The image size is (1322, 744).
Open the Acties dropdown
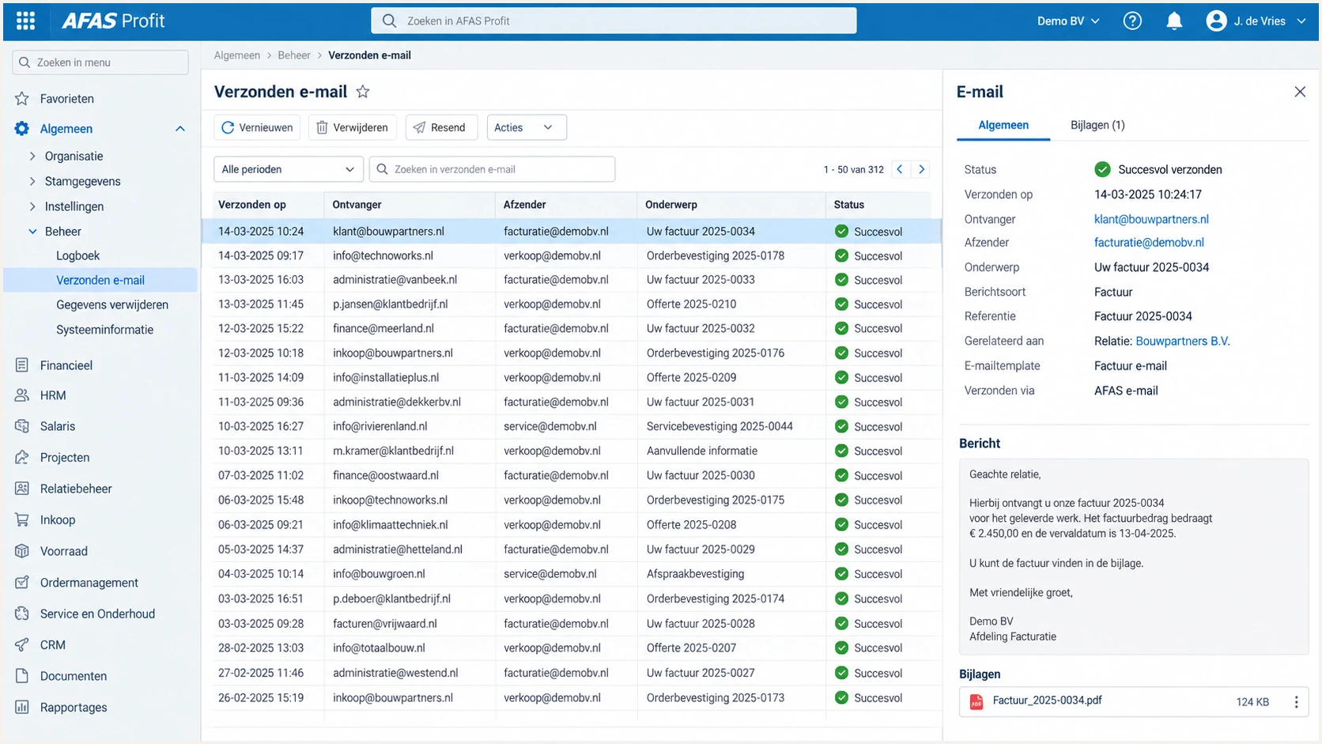click(527, 127)
